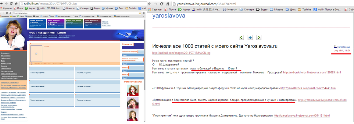The image size is (354, 124).
Task: Go to next entry with green arrow
Action: tap(259, 37)
